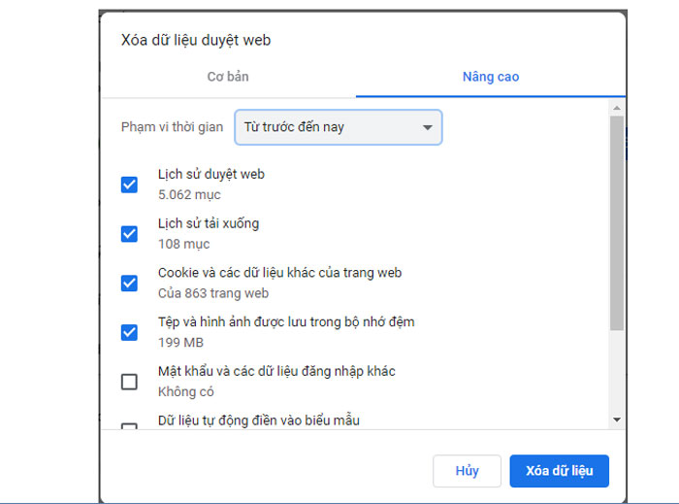Image resolution: width=679 pixels, height=504 pixels.
Task: Click the '5.062 mục' history count text
Action: (189, 194)
